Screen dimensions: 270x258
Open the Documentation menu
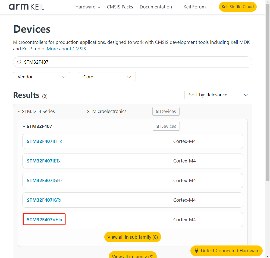pos(158,7)
